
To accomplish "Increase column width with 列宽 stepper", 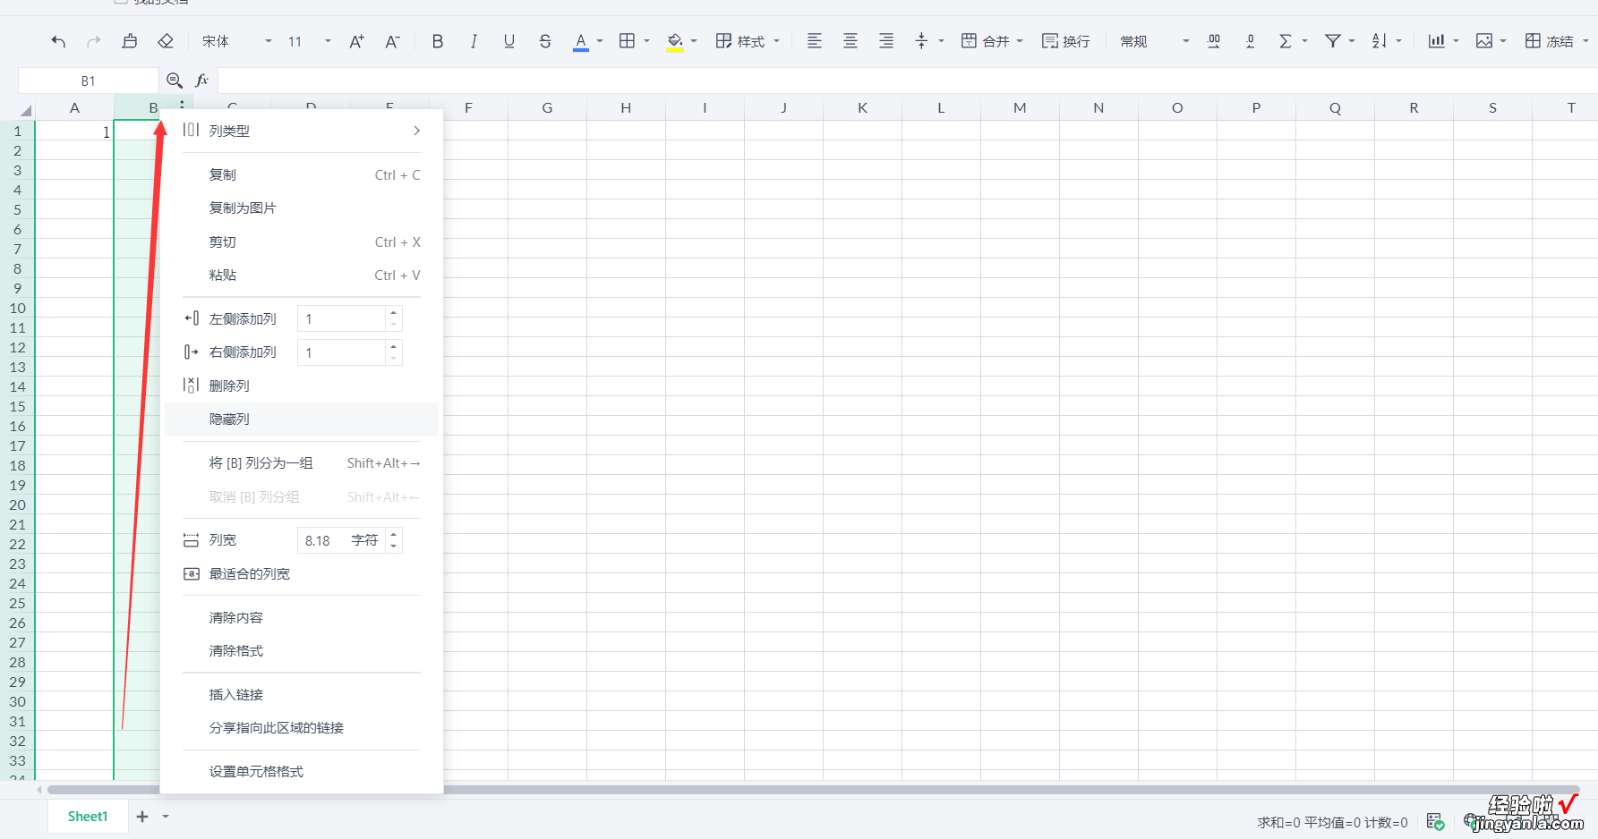I will tap(393, 534).
